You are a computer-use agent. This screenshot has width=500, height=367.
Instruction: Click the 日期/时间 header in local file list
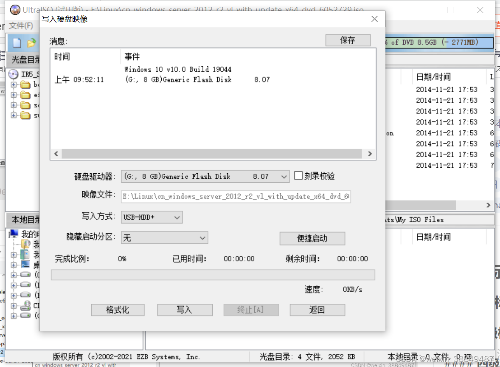tap(433, 237)
